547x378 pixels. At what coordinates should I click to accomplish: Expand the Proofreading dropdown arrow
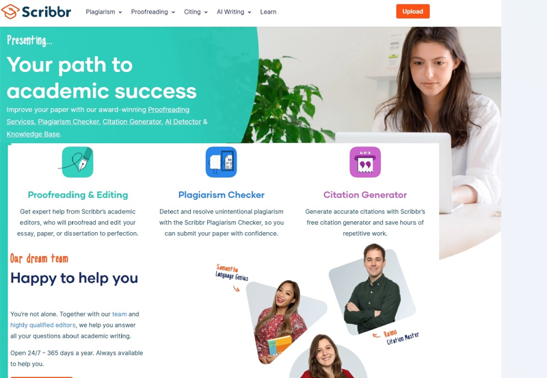173,12
